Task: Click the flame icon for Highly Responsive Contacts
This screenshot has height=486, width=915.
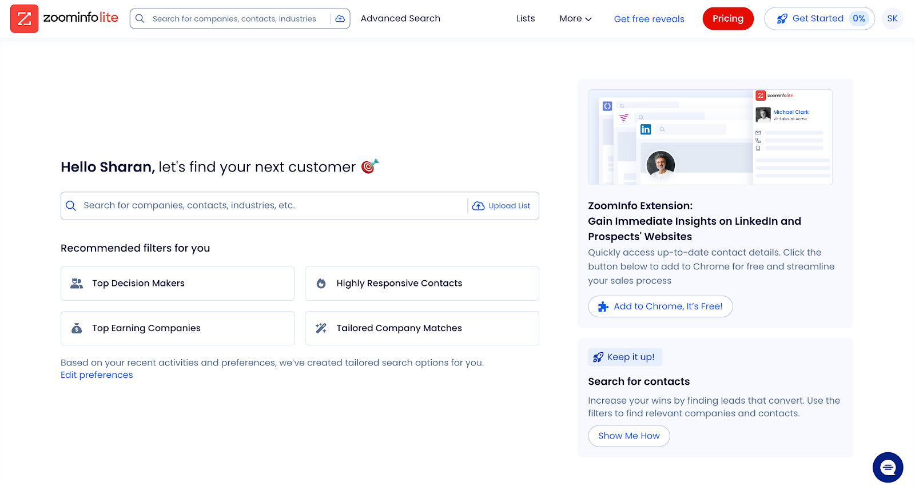Action: click(x=321, y=283)
